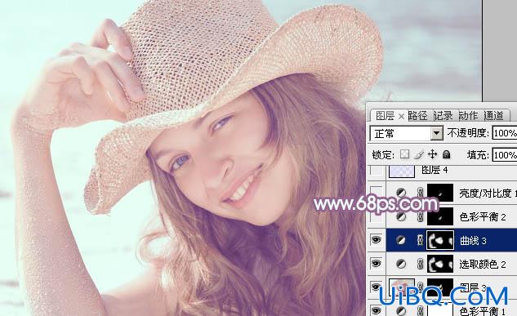Hide the 曲线 3 layer
Viewport: 517px width, 316px height.
tap(377, 240)
